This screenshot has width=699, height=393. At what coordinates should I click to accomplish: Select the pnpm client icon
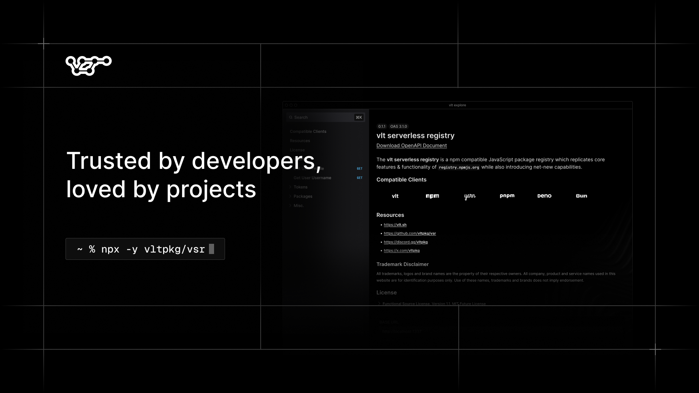tap(507, 195)
